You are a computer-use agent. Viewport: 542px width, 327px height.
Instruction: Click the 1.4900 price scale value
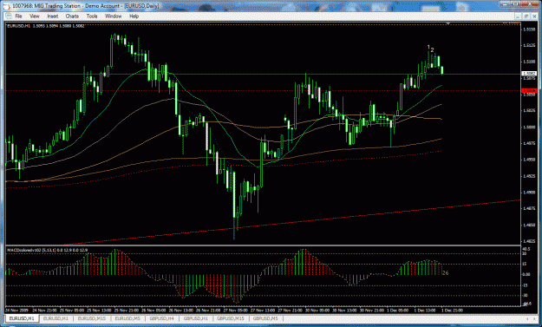529,193
